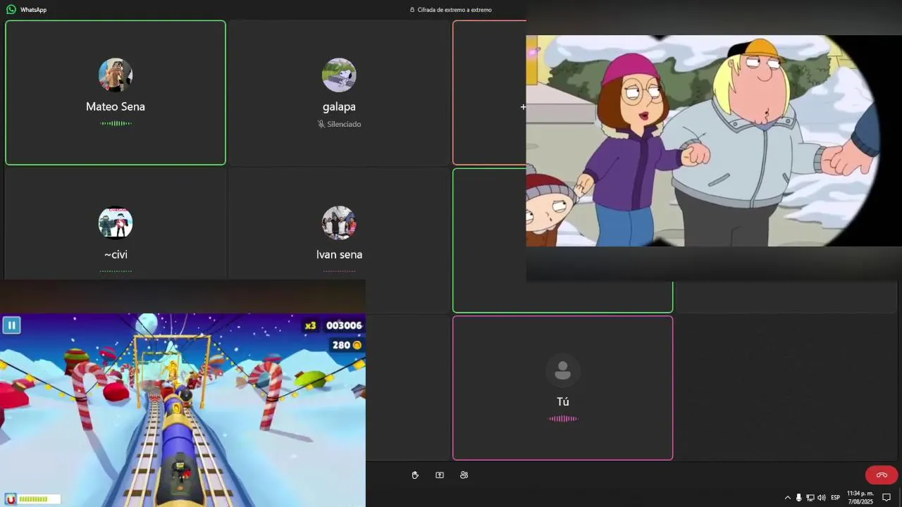End the call with the red button
Viewport: 902px width, 507px height.
pyautogui.click(x=882, y=475)
